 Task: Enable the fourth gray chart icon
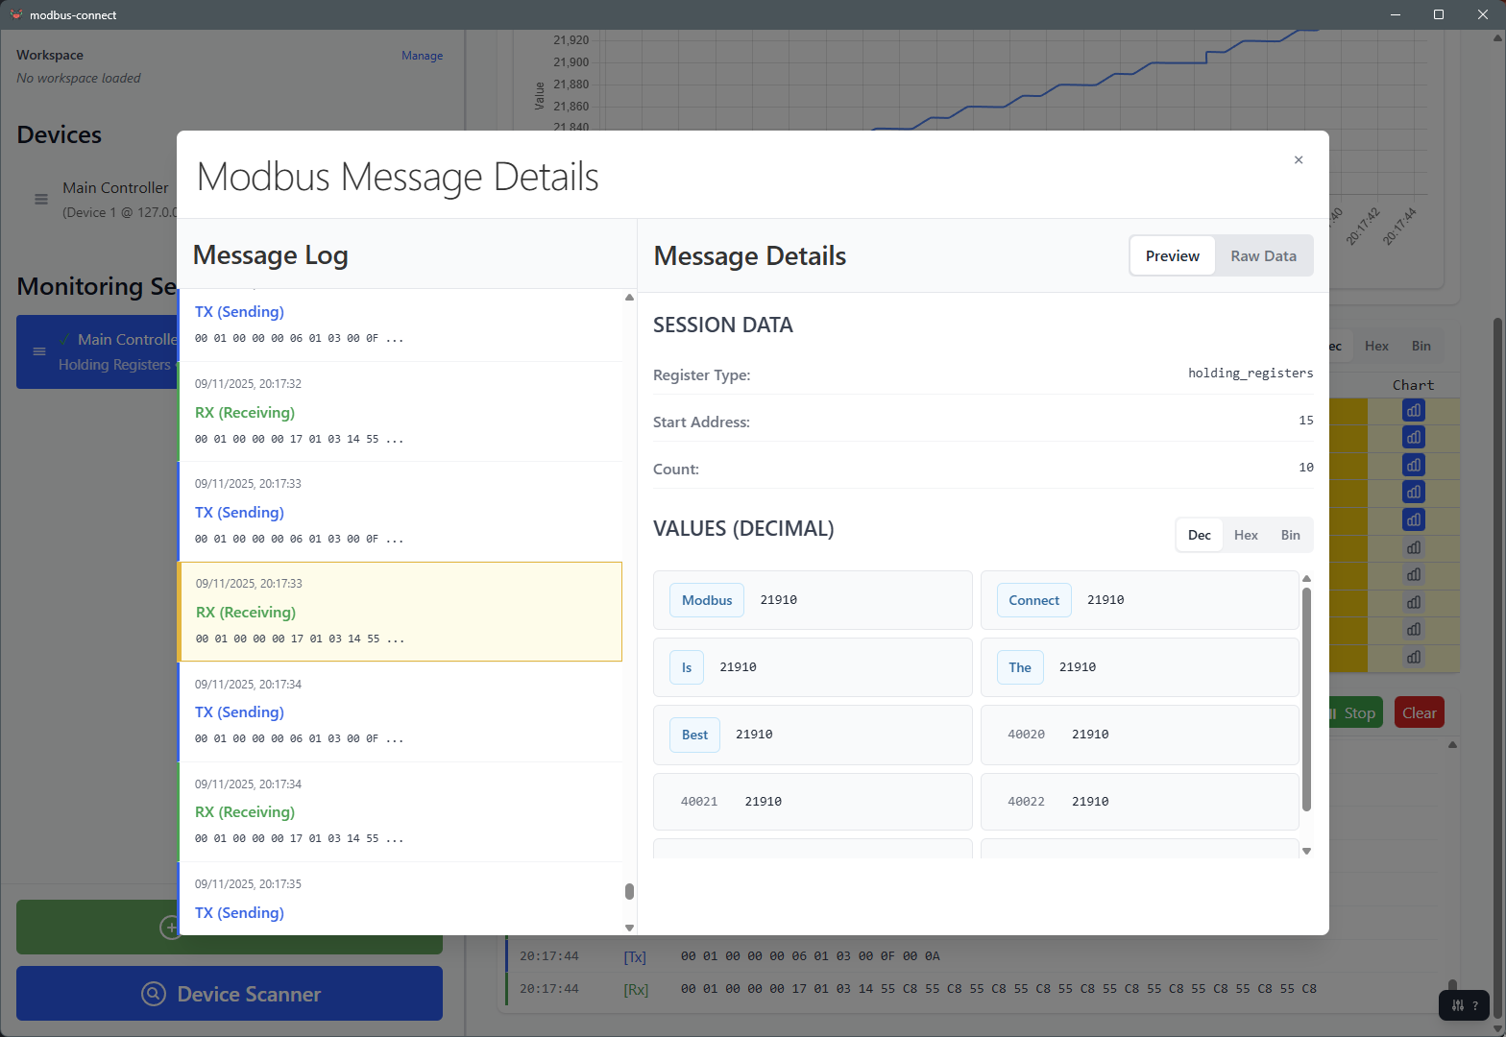pos(1414,629)
